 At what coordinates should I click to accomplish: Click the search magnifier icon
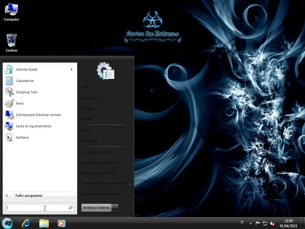(71, 208)
